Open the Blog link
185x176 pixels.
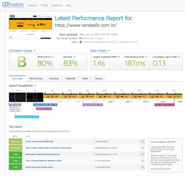click(x=68, y=5)
